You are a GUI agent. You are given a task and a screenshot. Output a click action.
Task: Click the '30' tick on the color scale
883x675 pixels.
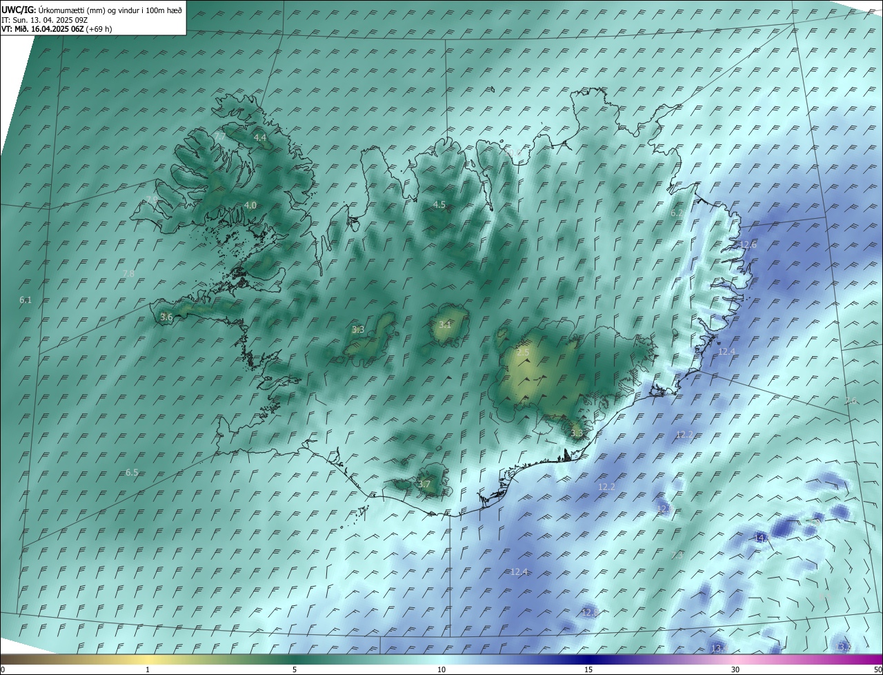tap(735, 669)
